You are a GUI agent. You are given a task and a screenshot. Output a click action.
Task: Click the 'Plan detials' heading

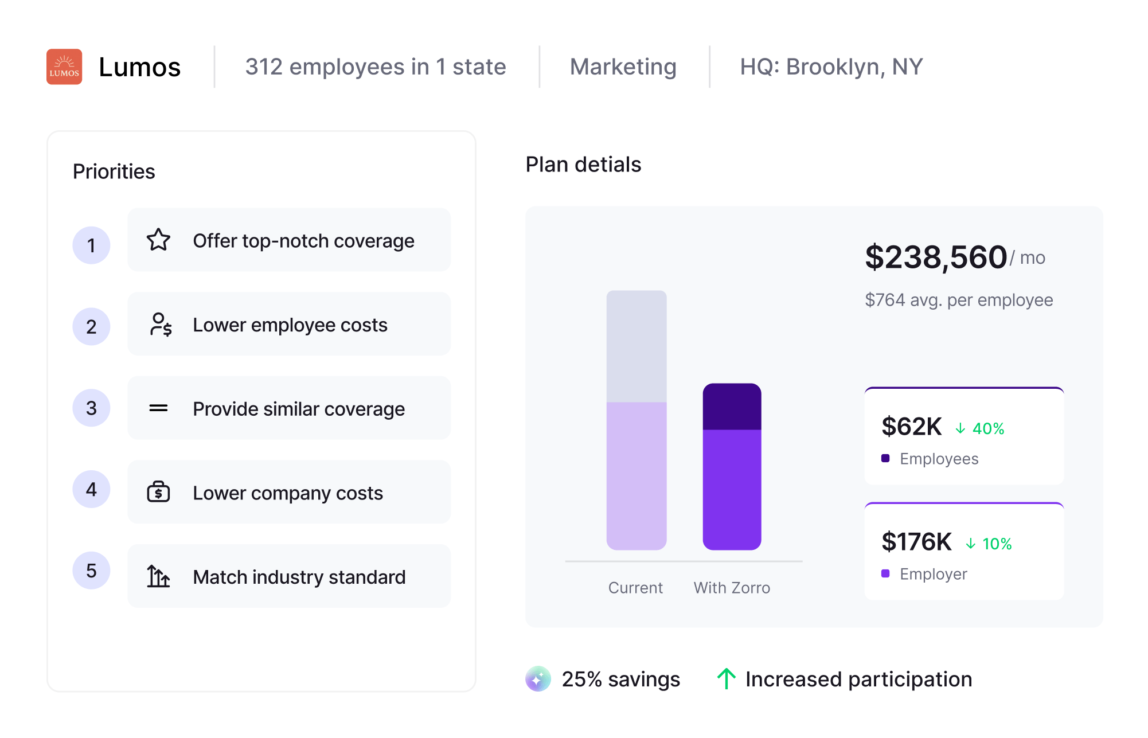pyautogui.click(x=583, y=165)
